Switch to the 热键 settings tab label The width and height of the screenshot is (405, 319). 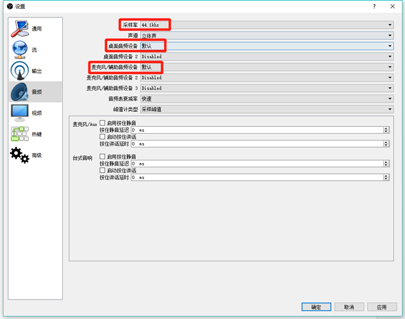pyautogui.click(x=37, y=134)
